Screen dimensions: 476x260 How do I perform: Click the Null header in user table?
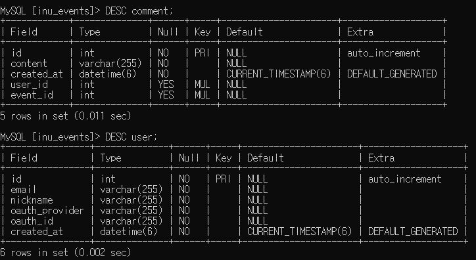point(189,158)
